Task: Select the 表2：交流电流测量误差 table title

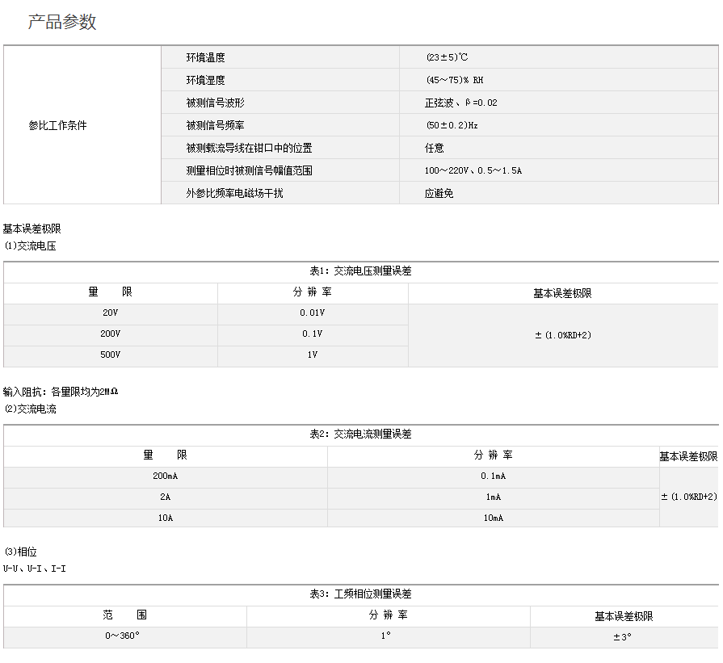Action: point(360,434)
